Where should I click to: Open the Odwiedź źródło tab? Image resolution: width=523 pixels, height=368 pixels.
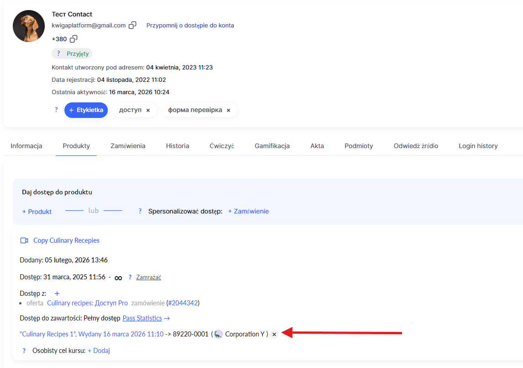[x=416, y=146]
